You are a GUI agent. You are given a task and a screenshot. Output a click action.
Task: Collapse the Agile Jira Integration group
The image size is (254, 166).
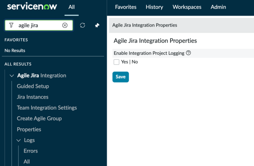click(x=12, y=76)
